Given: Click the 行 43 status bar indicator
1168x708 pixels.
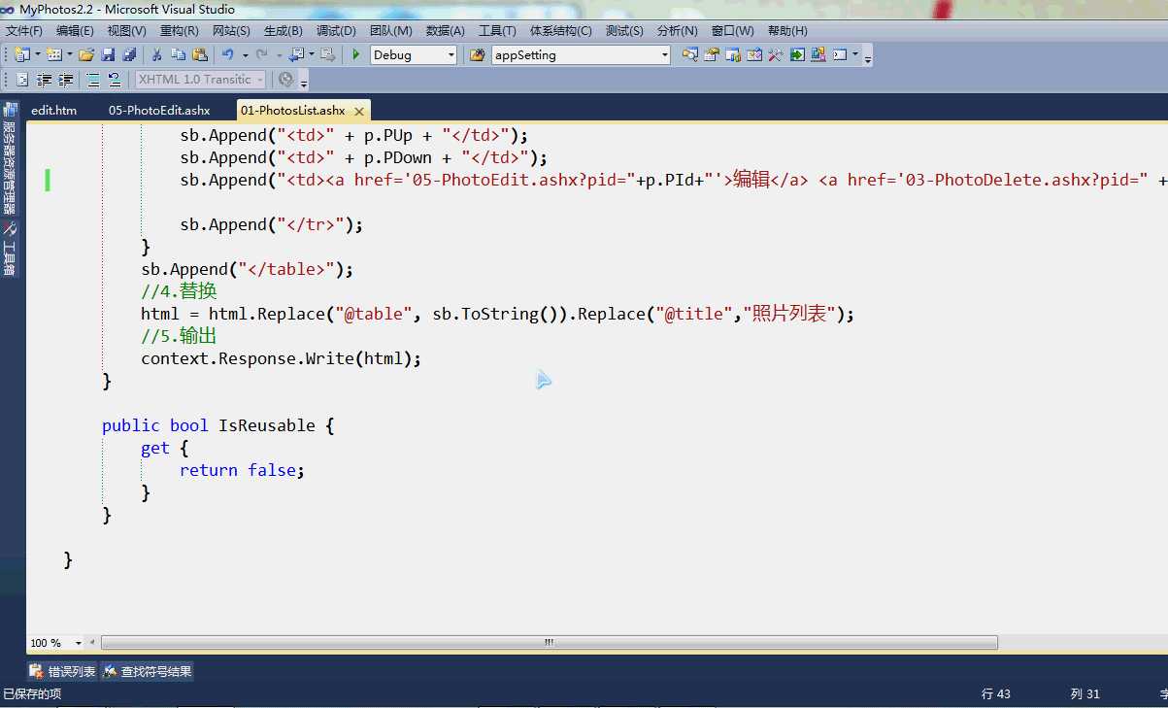Looking at the screenshot, I should (x=996, y=694).
